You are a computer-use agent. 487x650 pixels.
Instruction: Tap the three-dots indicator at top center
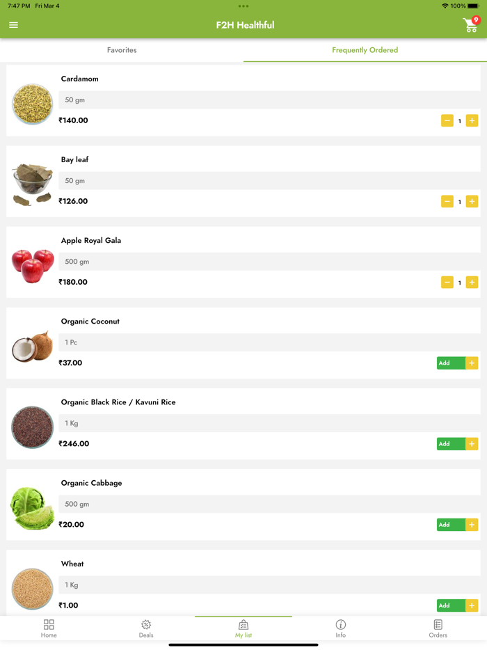click(x=243, y=7)
